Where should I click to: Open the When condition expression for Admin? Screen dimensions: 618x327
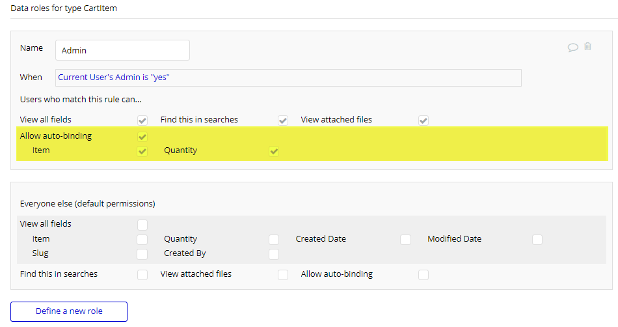click(x=288, y=78)
